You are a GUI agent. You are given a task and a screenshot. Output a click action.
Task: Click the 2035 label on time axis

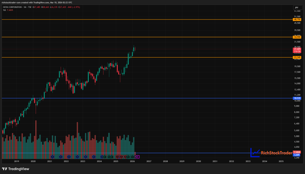[x=281, y=161]
